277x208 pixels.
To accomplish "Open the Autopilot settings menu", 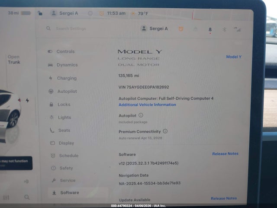I will pos(63,91).
